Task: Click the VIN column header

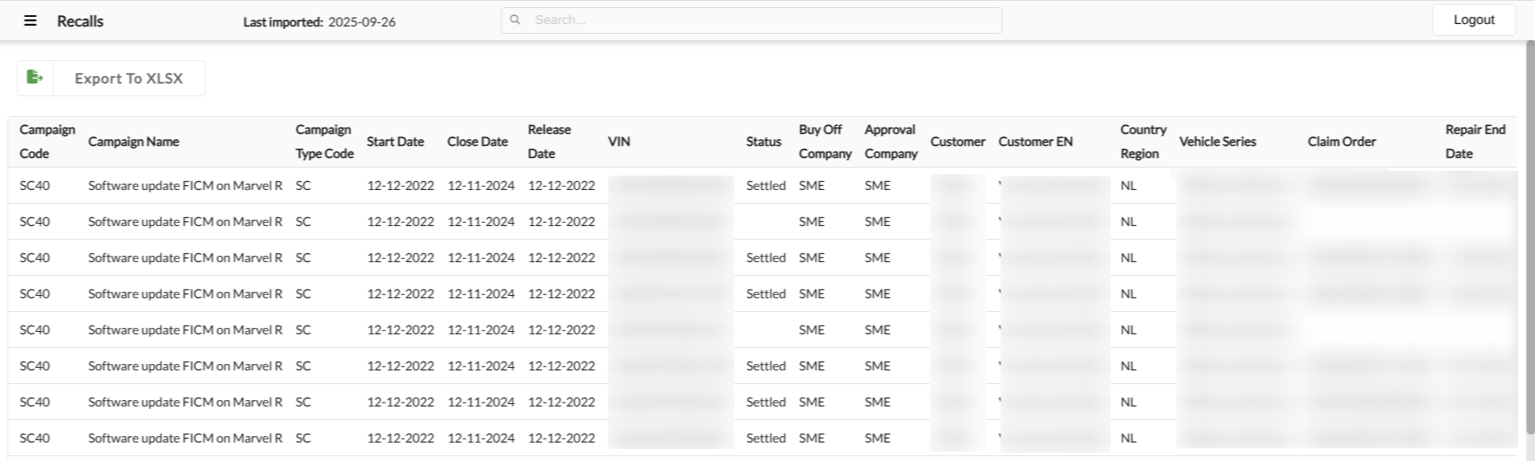Action: pos(619,142)
